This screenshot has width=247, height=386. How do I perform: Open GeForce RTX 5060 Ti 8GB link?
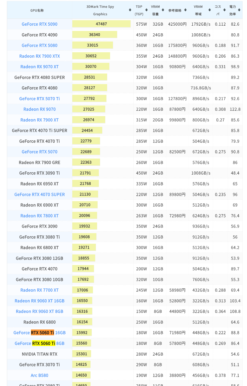pyautogui.click(x=39, y=343)
